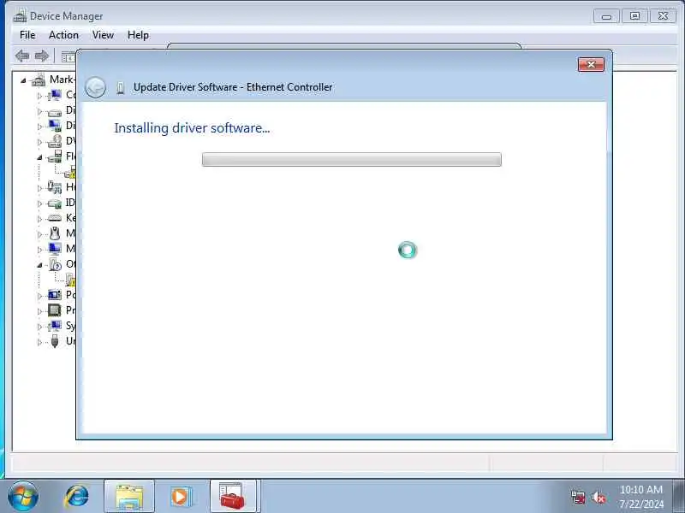
Task: Select the 'Mark-' root node label
Action: pyautogui.click(x=62, y=80)
